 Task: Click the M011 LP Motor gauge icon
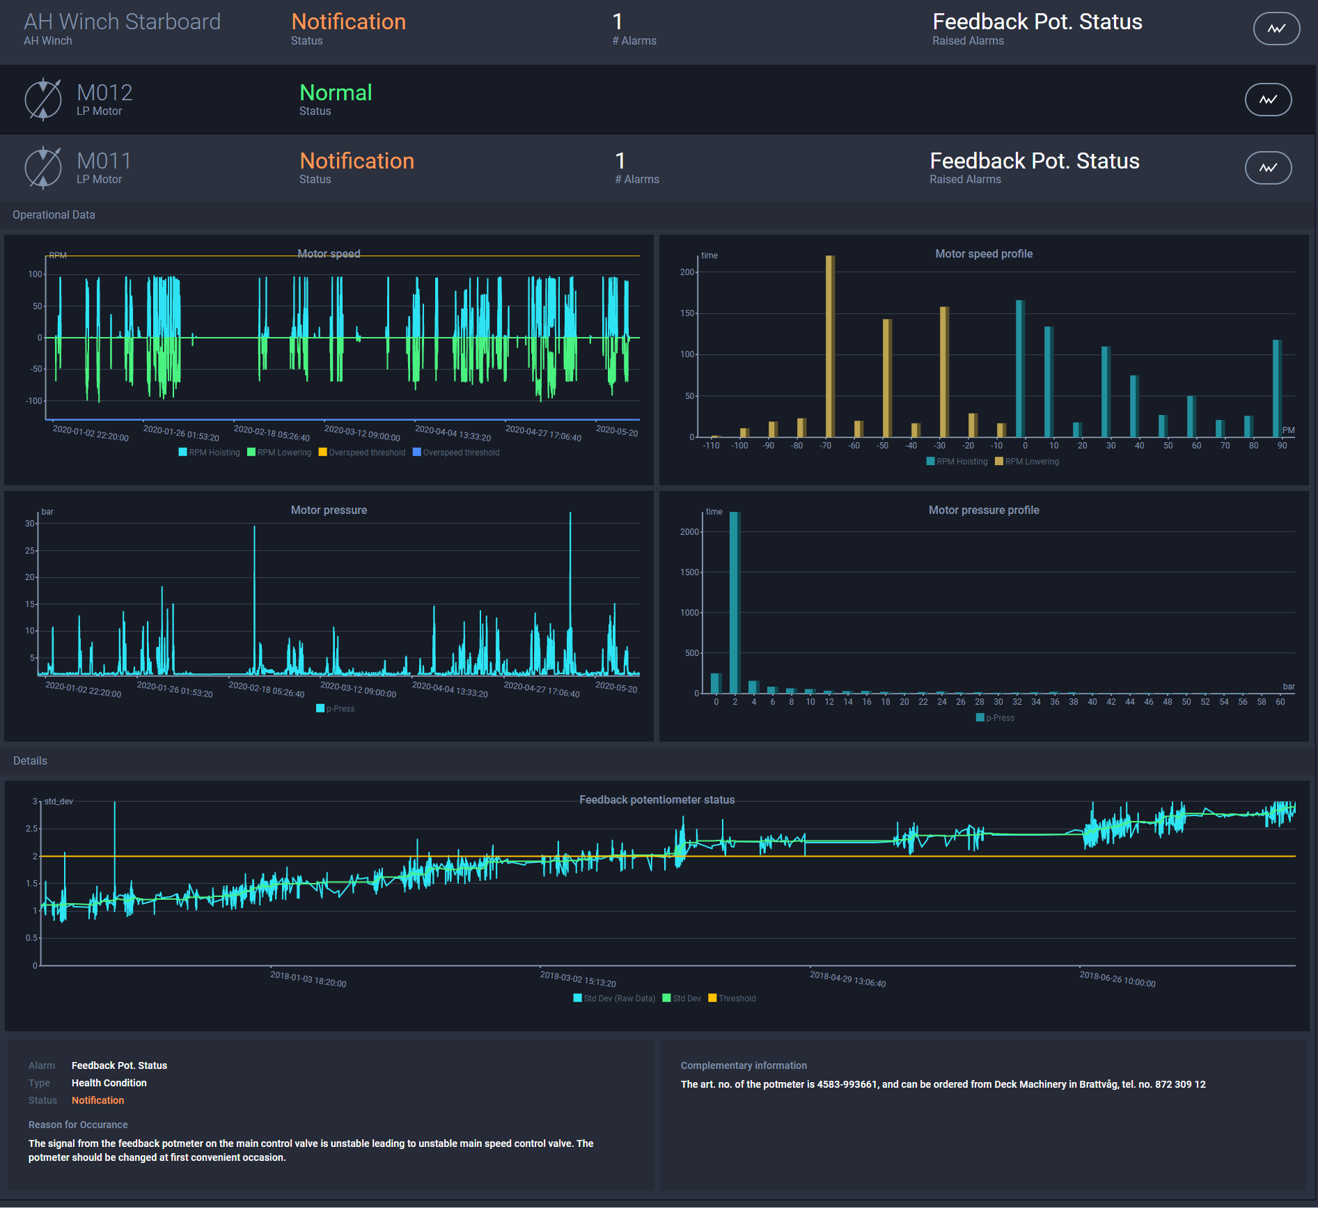tap(43, 168)
